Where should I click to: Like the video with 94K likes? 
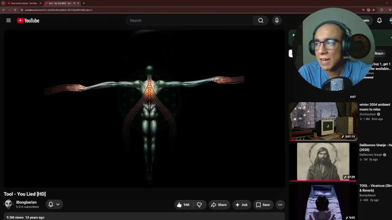coord(183,205)
